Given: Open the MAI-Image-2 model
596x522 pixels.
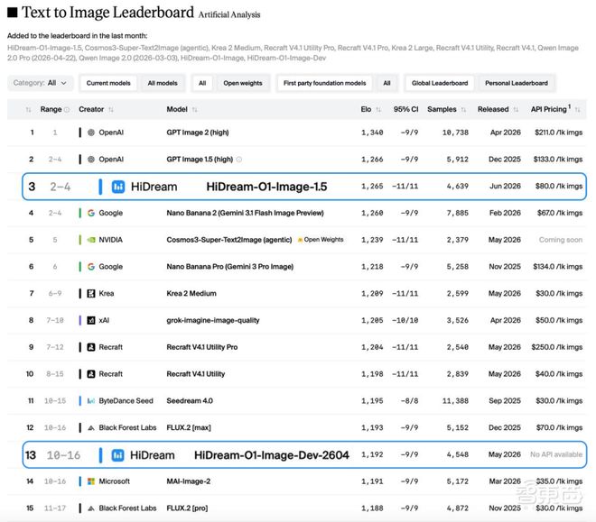Looking at the screenshot, I should [188, 481].
